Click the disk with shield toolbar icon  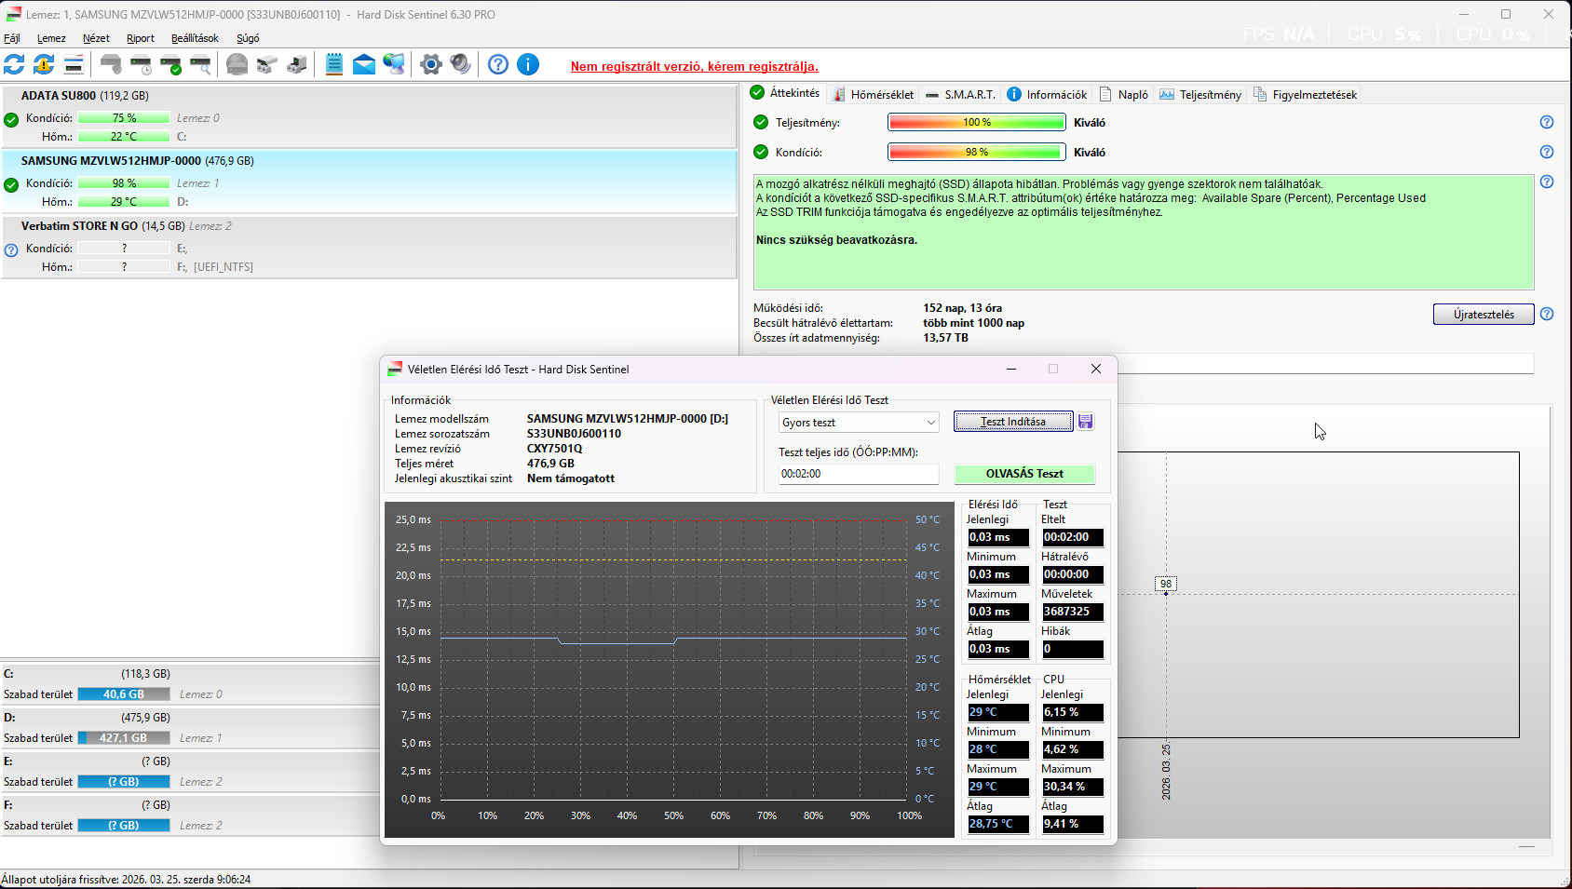point(111,64)
